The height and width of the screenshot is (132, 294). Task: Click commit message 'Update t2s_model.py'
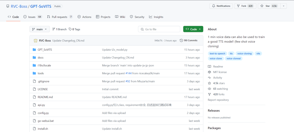tap(115, 50)
